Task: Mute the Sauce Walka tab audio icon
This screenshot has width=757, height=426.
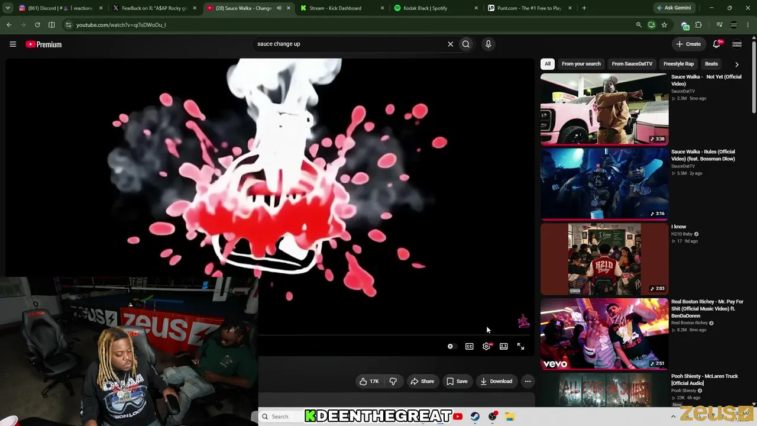Action: [279, 8]
